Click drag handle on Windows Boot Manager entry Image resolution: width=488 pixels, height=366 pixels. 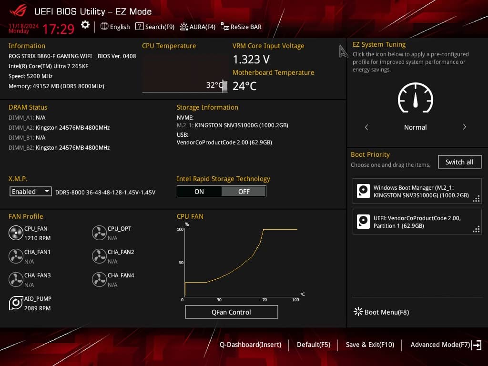[x=476, y=199]
